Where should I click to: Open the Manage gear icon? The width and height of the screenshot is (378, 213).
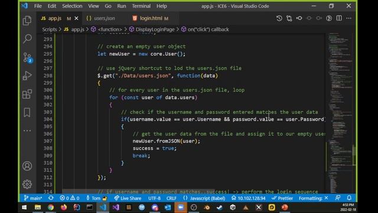pos(27,184)
